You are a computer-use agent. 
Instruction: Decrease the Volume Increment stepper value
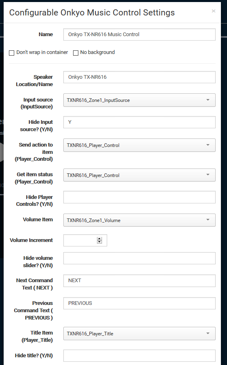99,242
